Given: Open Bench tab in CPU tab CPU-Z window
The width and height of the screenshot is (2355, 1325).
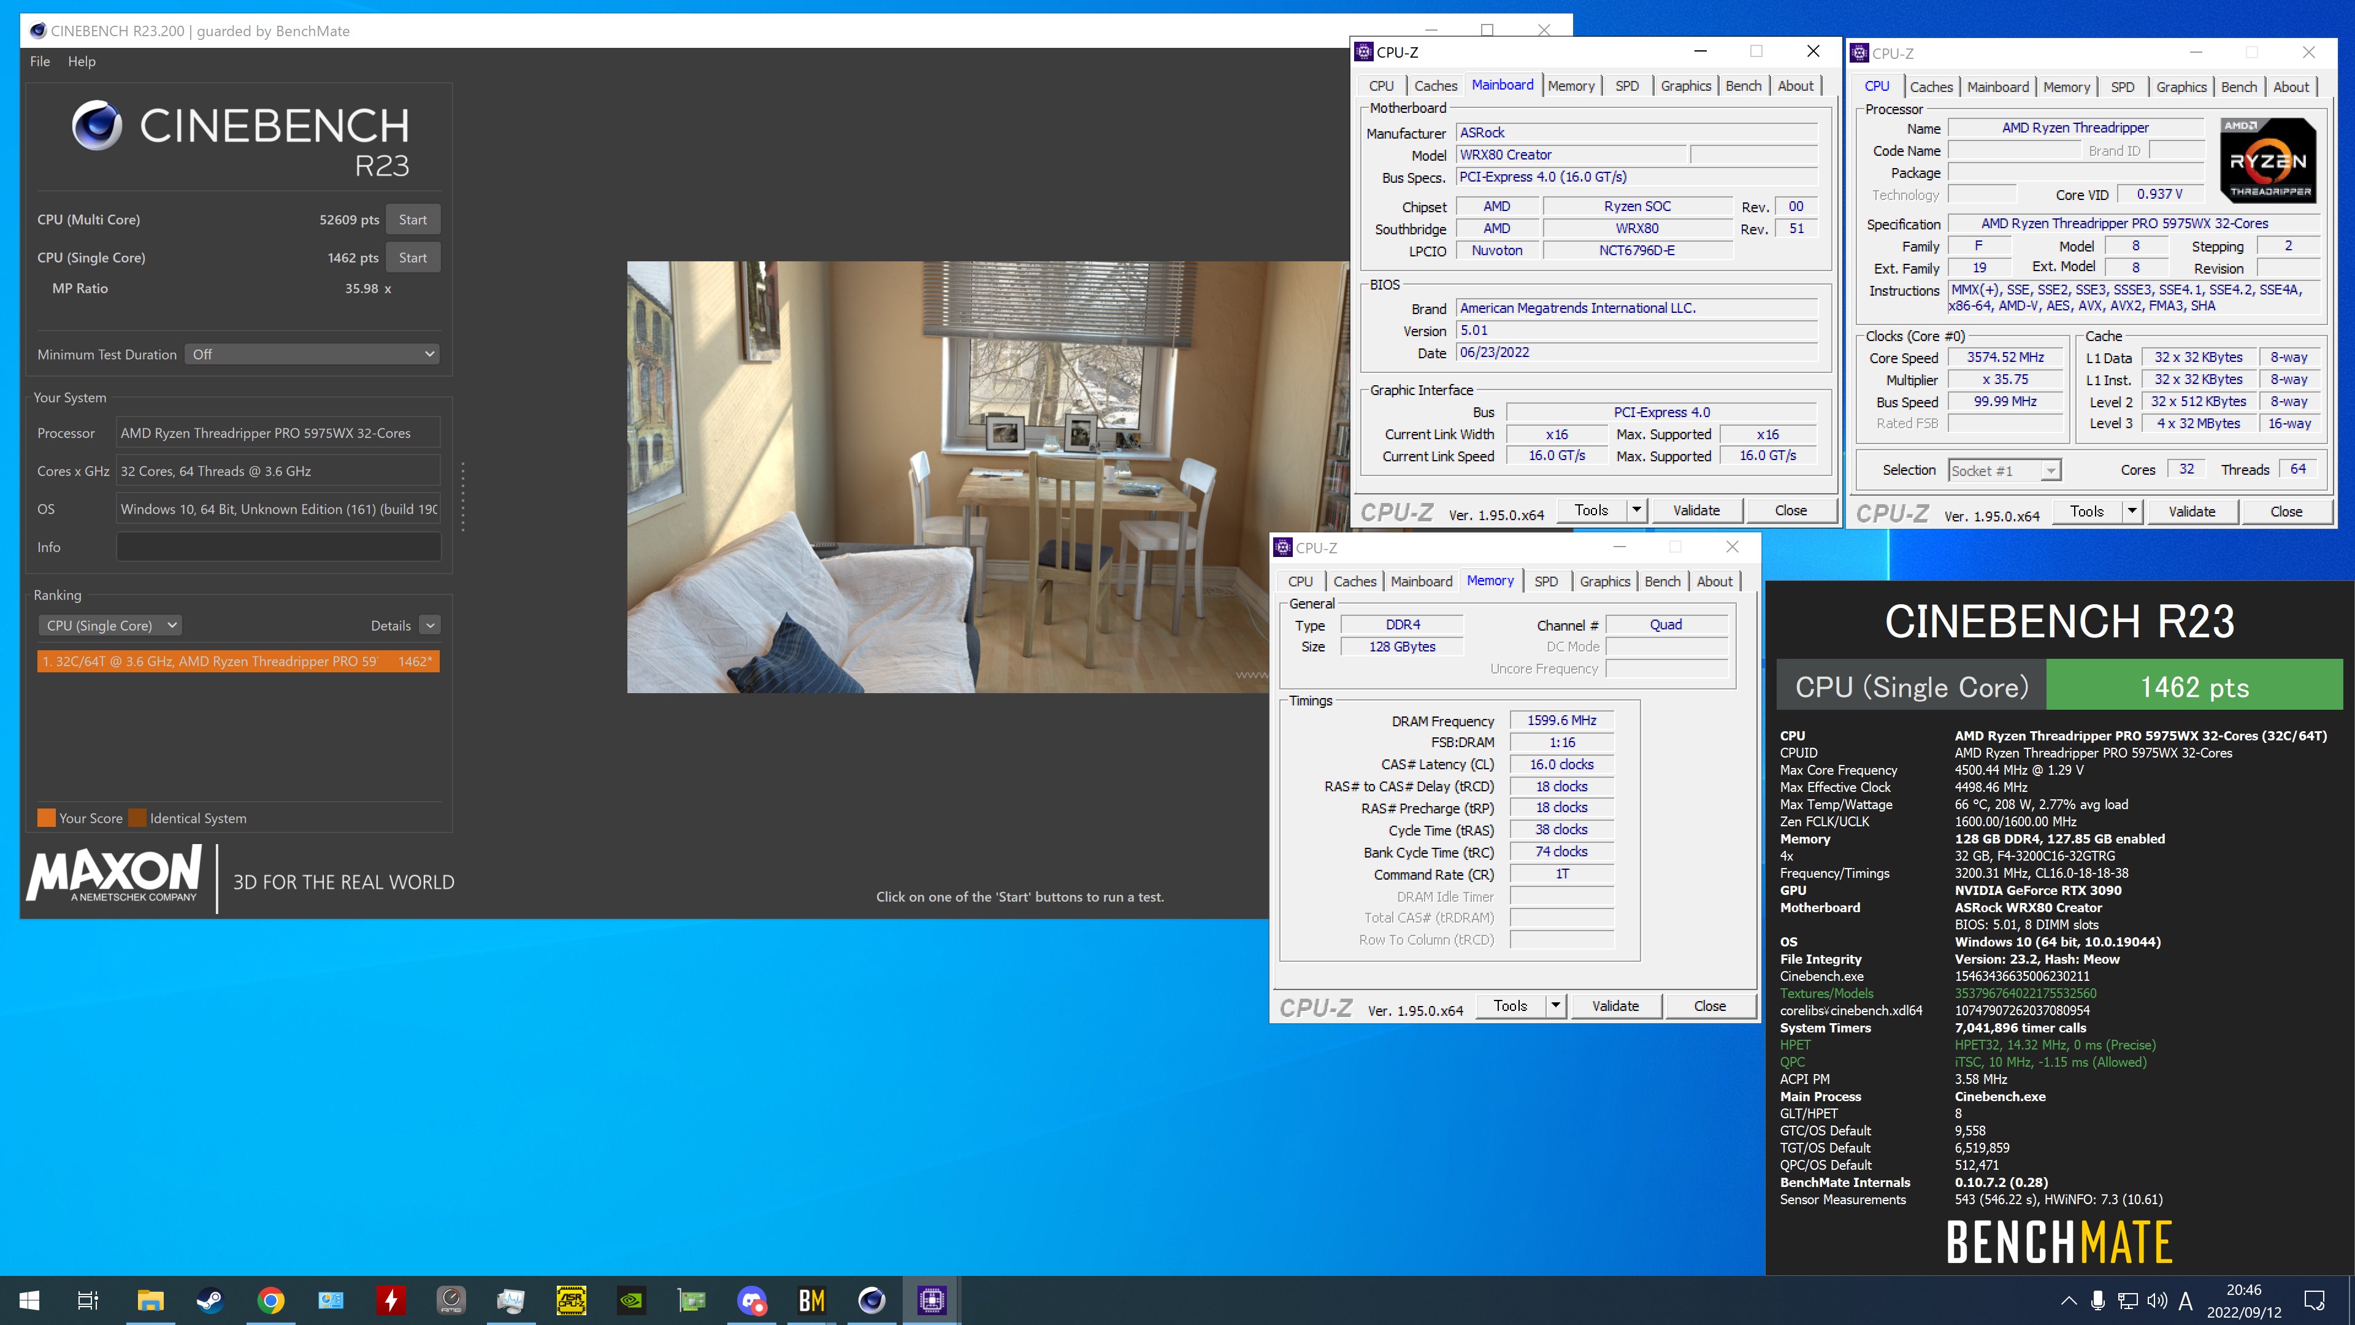Looking at the screenshot, I should [2238, 87].
